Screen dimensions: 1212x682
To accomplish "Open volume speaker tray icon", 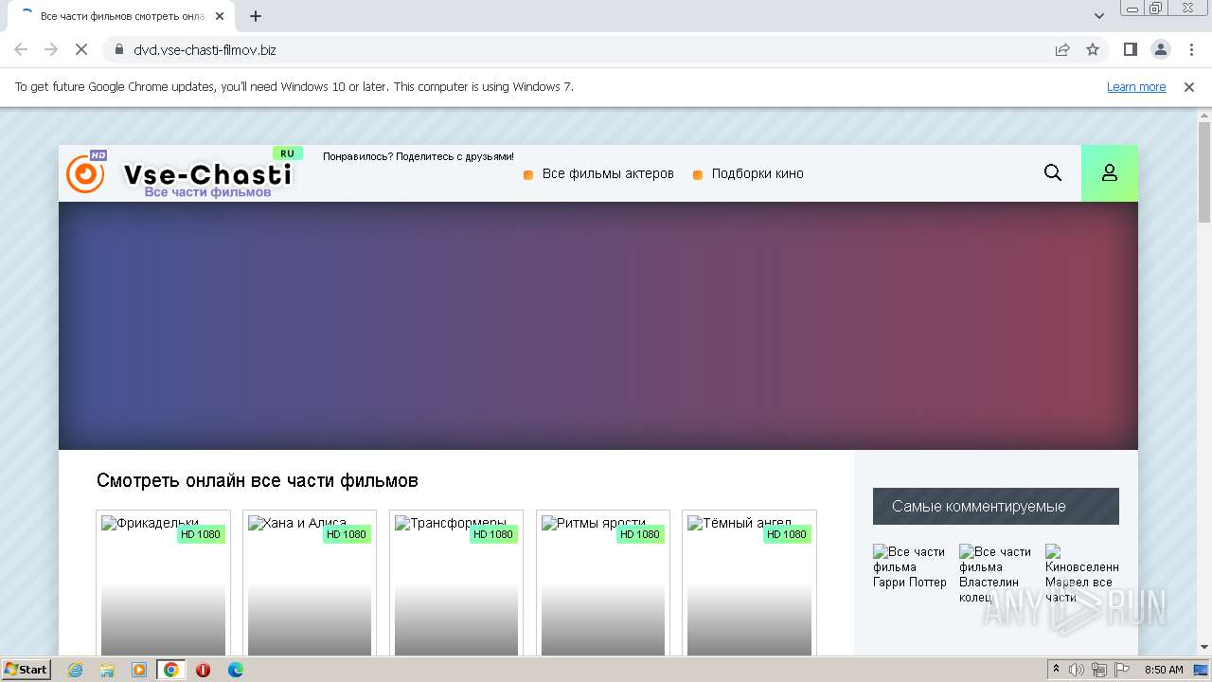I will tap(1077, 670).
